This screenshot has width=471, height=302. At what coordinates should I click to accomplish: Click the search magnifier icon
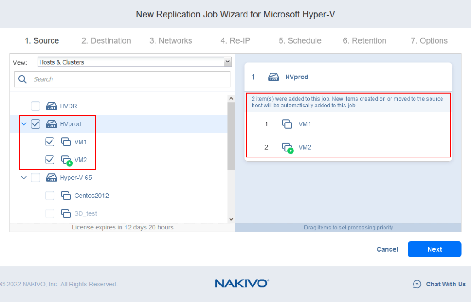(x=22, y=79)
